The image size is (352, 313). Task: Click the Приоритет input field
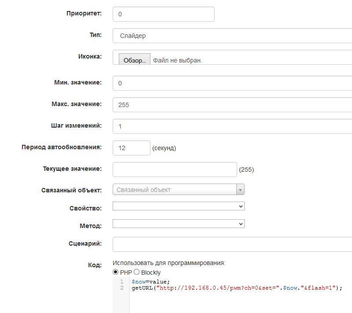163,14
